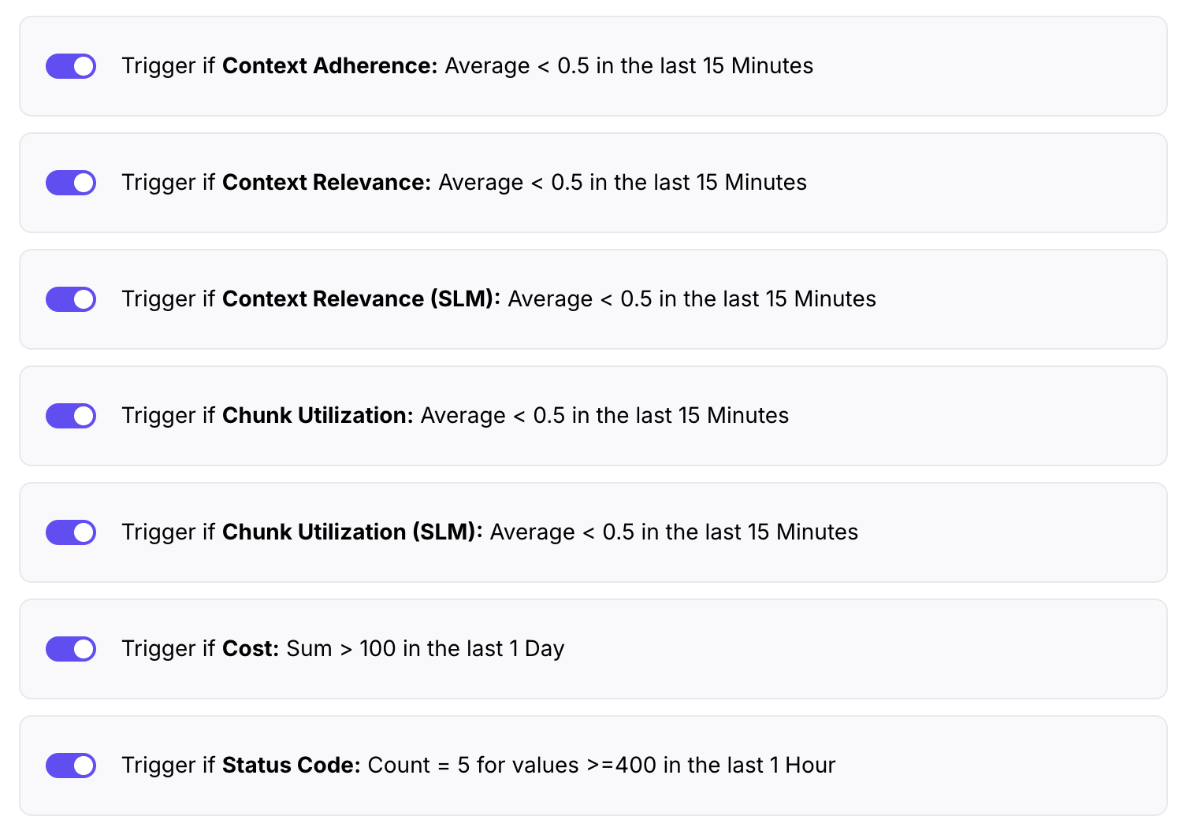This screenshot has width=1201, height=838.
Task: Click the Status Code metric label
Action: [x=292, y=765]
